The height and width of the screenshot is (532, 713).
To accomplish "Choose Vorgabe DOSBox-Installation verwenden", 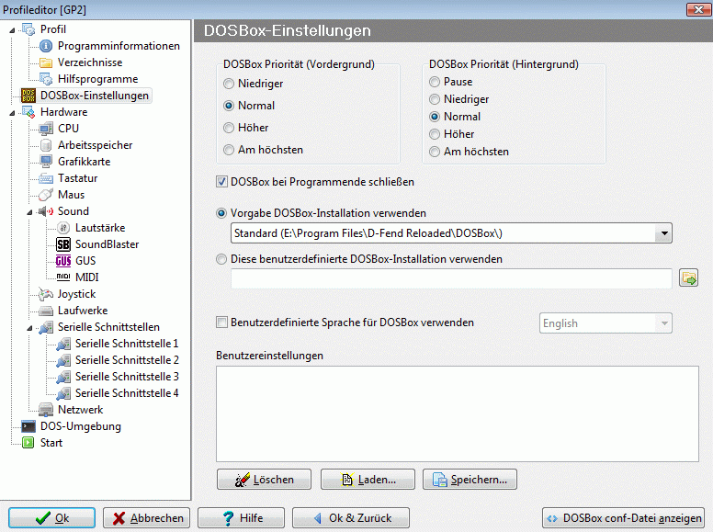I will pyautogui.click(x=221, y=213).
